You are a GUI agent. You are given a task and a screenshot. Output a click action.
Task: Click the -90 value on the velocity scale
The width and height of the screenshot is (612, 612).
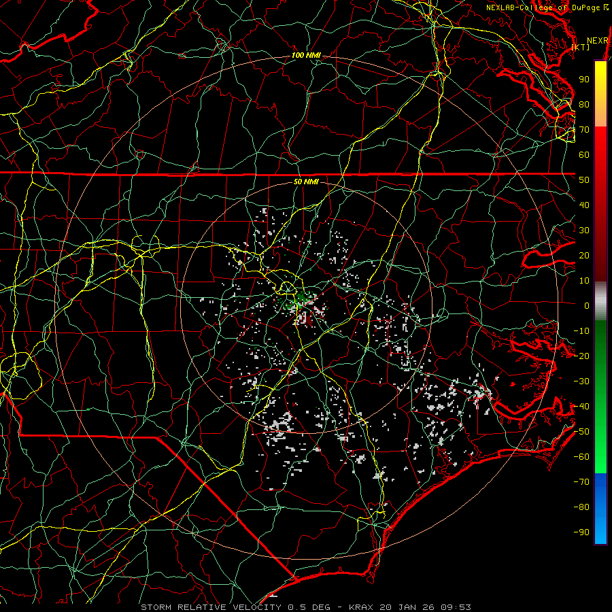tap(581, 532)
